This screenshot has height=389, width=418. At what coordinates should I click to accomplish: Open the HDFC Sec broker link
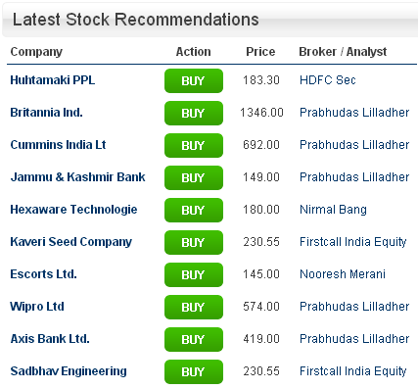pyautogui.click(x=328, y=80)
